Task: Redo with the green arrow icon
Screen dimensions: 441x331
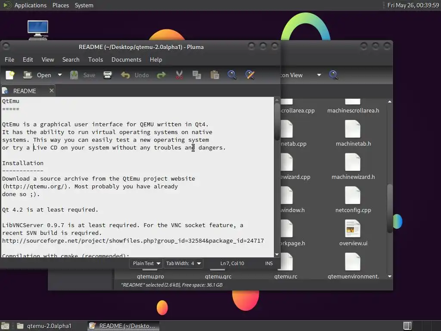Action: [161, 75]
